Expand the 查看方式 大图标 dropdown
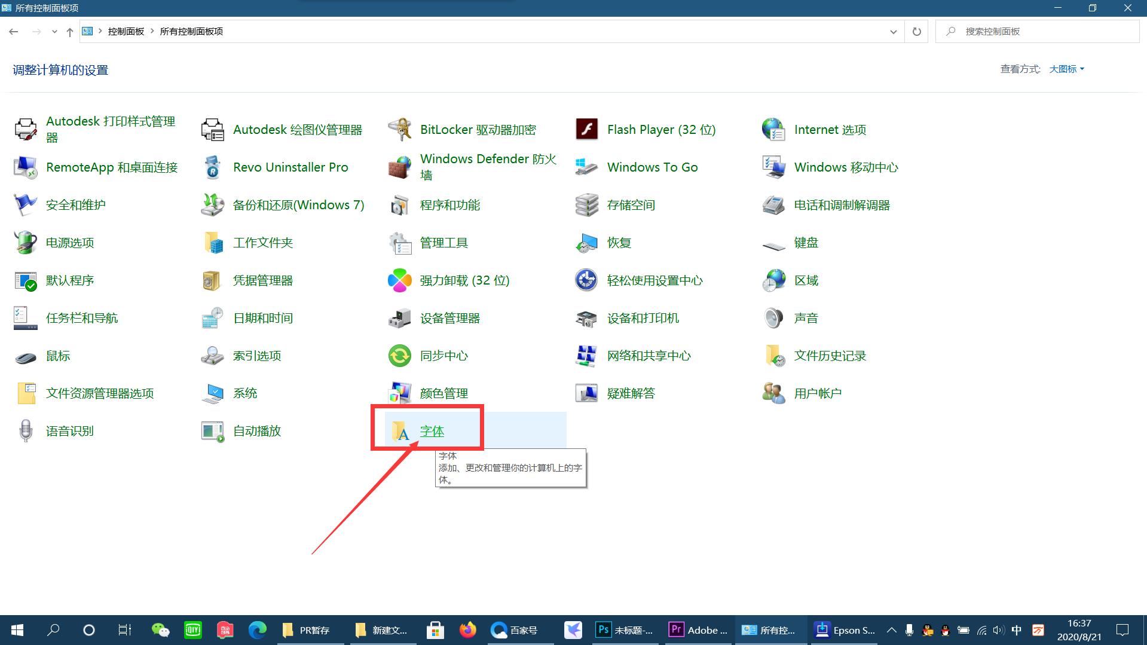The height and width of the screenshot is (645, 1147). (1066, 69)
